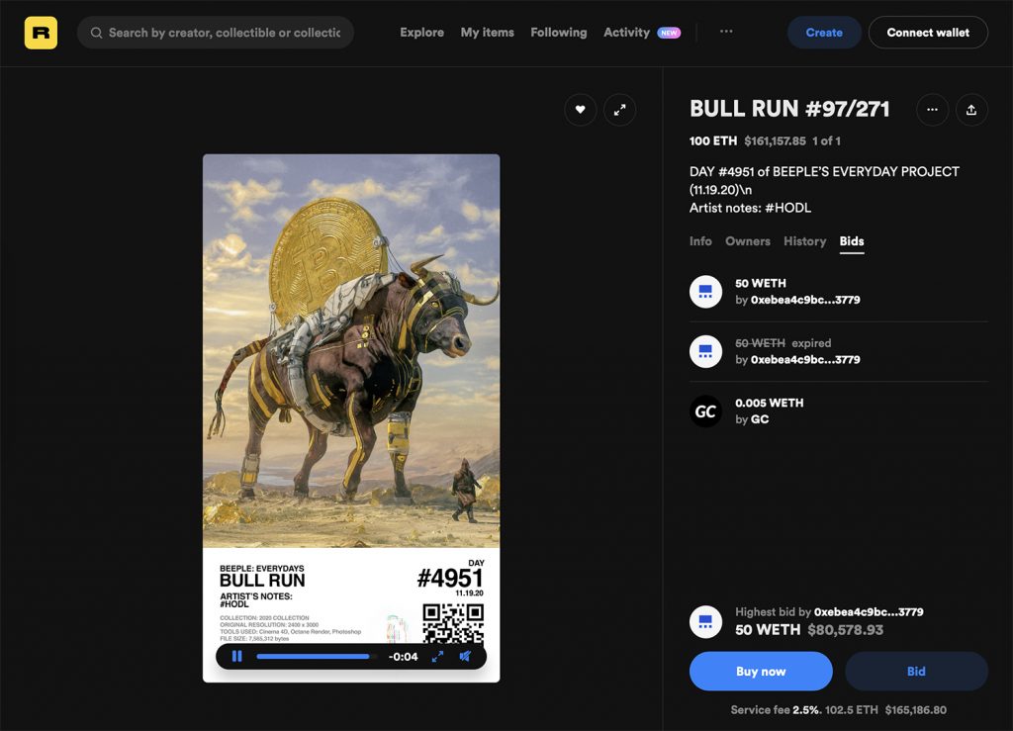Like the NFT with heart icon
1013x731 pixels.
[581, 110]
